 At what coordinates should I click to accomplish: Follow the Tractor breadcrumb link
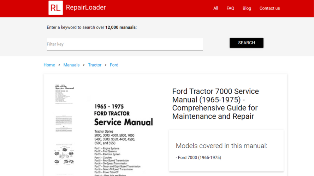(95, 65)
